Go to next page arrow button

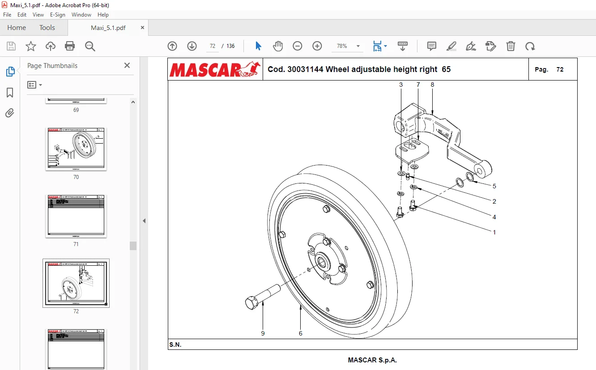192,46
